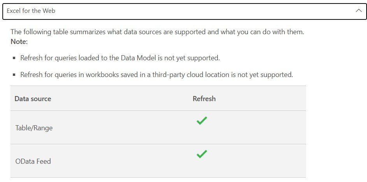Image resolution: width=367 pixels, height=182 pixels.
Task: Click the Excel for the Web title text
Action: tap(31, 11)
